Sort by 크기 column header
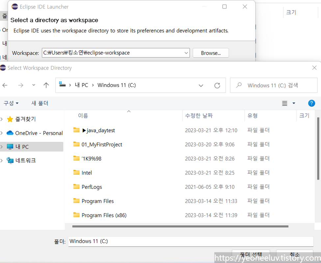This screenshot has height=263, width=321. tap(304, 116)
